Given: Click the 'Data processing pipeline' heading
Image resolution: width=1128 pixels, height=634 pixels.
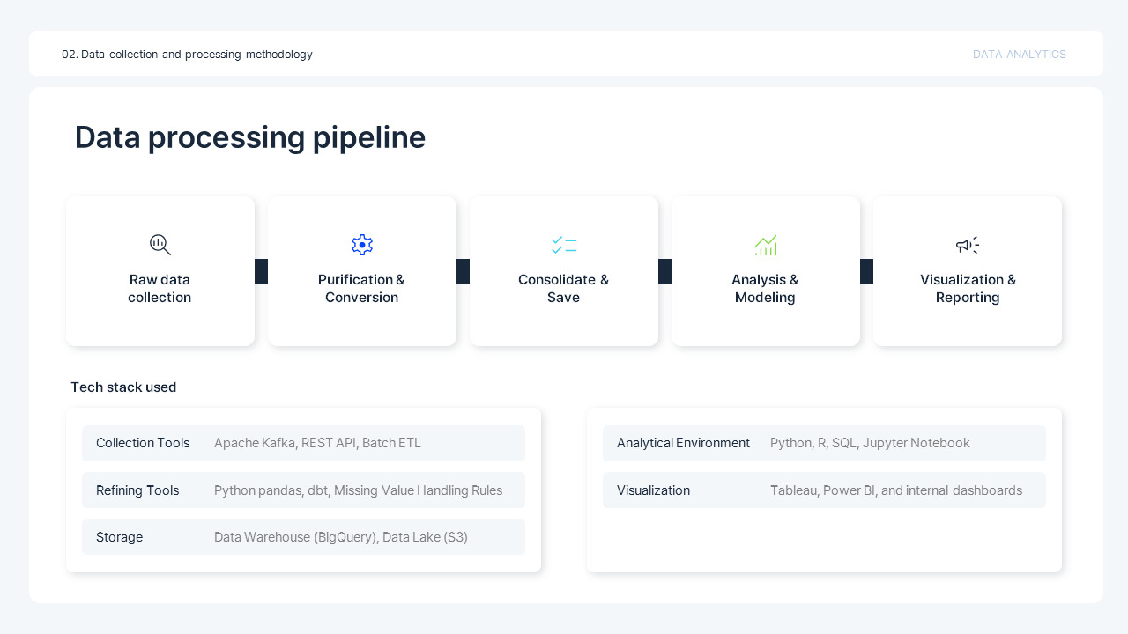Looking at the screenshot, I should pos(250,137).
